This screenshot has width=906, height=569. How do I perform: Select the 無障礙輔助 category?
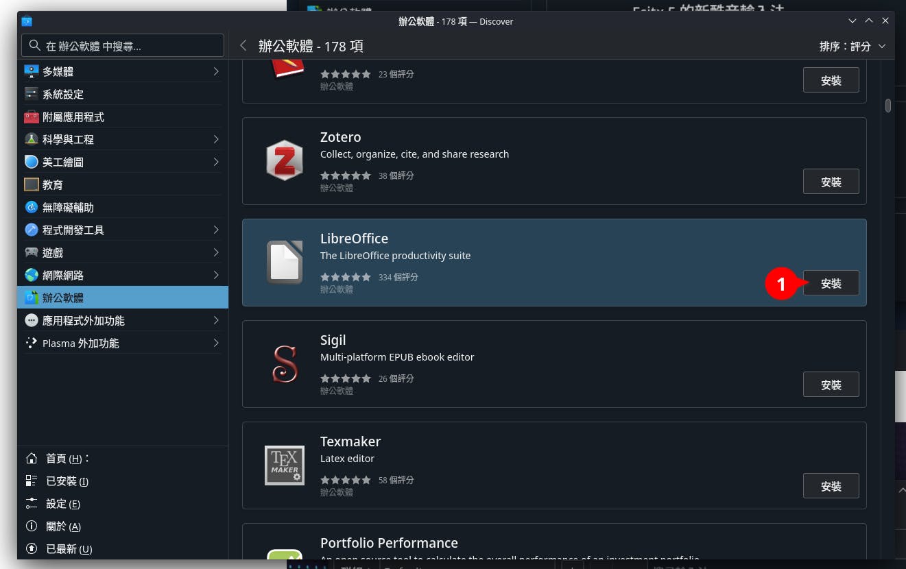point(123,207)
